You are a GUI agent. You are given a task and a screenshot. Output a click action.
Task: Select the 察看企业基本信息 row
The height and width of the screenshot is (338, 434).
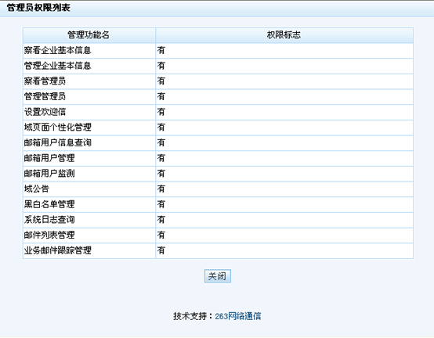point(218,51)
